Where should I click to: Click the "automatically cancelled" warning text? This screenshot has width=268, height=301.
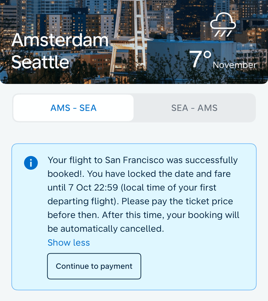112,228
